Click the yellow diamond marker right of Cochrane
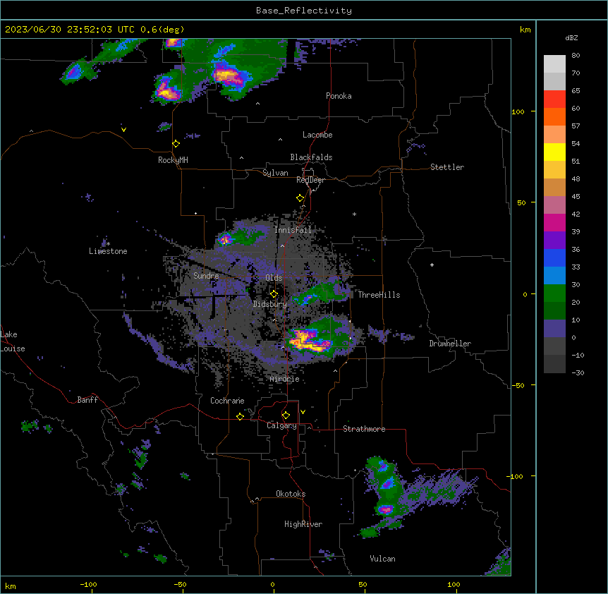The image size is (608, 594). [x=240, y=416]
